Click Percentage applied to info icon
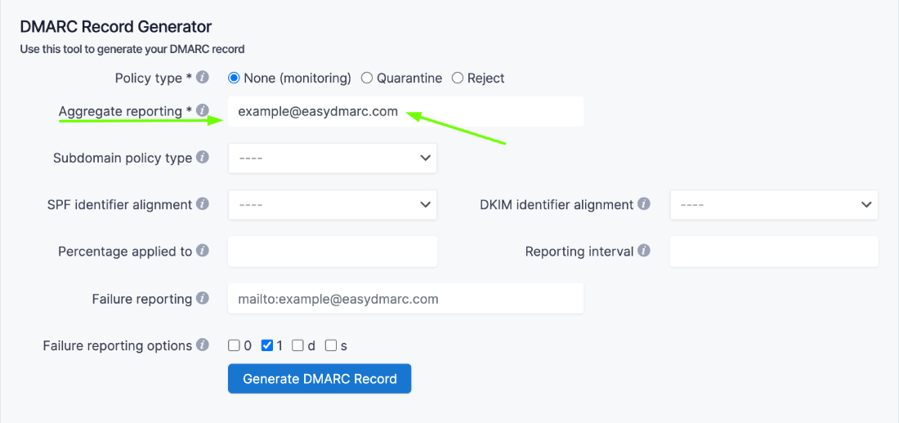 coord(203,251)
